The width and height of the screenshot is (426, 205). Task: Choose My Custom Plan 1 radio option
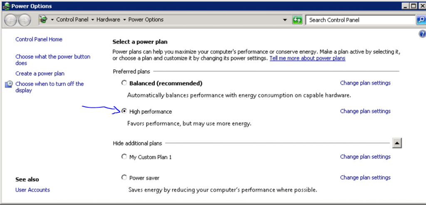(124, 157)
